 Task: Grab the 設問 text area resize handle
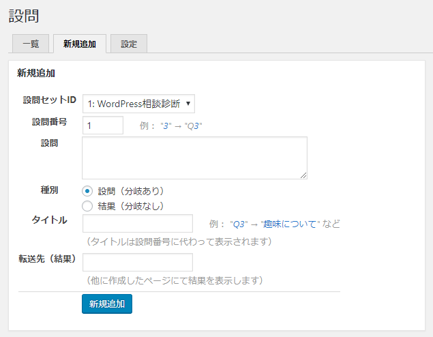[x=303, y=175]
